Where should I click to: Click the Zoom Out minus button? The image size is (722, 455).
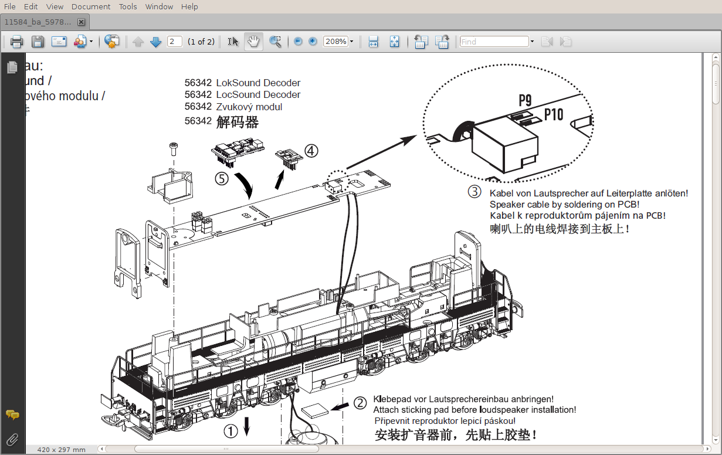pos(298,42)
